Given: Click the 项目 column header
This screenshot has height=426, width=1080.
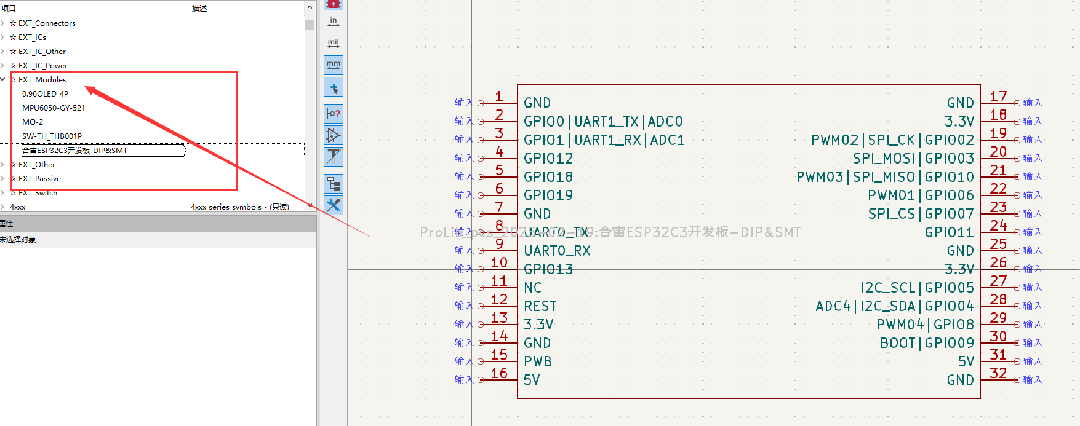Looking at the screenshot, I should [x=9, y=8].
